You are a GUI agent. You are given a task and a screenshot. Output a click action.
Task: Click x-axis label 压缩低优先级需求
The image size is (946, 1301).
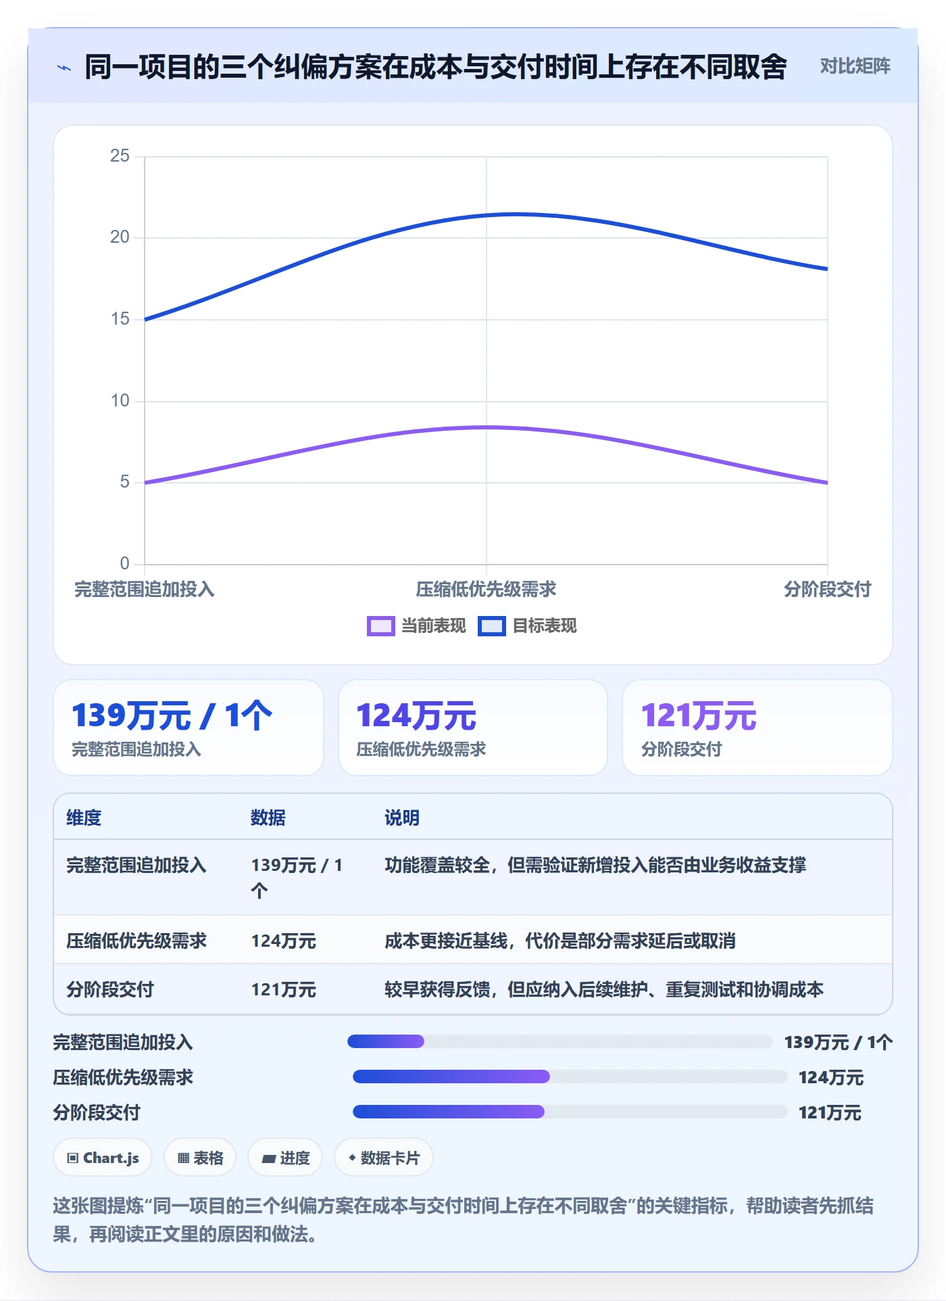486,590
